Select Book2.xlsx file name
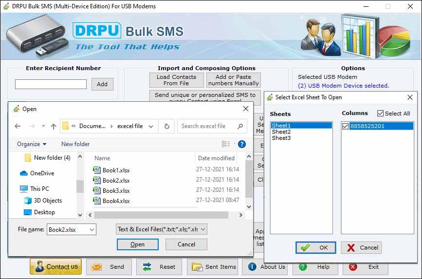Screen dimensions: 422x279 coord(116,181)
